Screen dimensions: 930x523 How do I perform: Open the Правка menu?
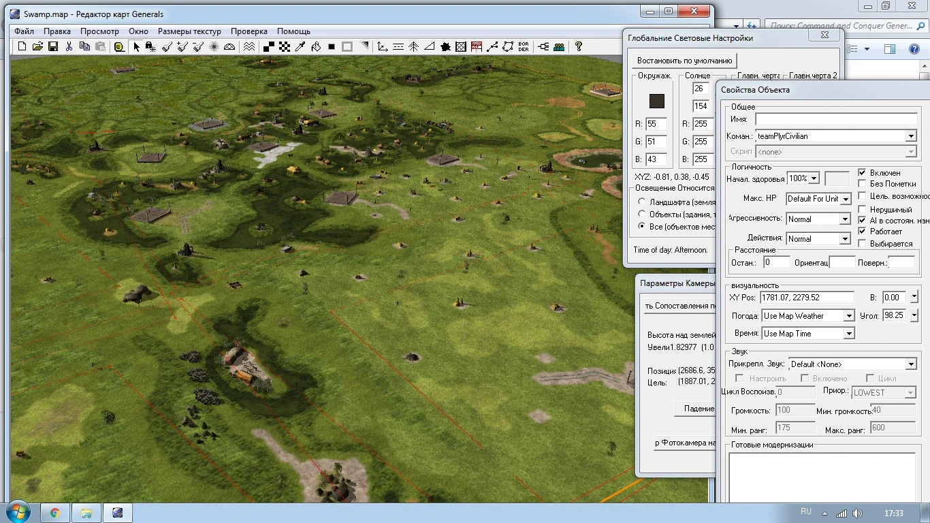(x=57, y=31)
